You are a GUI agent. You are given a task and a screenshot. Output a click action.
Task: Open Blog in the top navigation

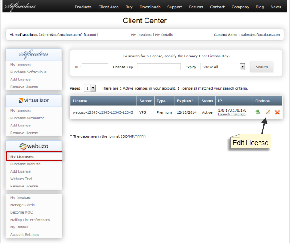pos(260,7)
